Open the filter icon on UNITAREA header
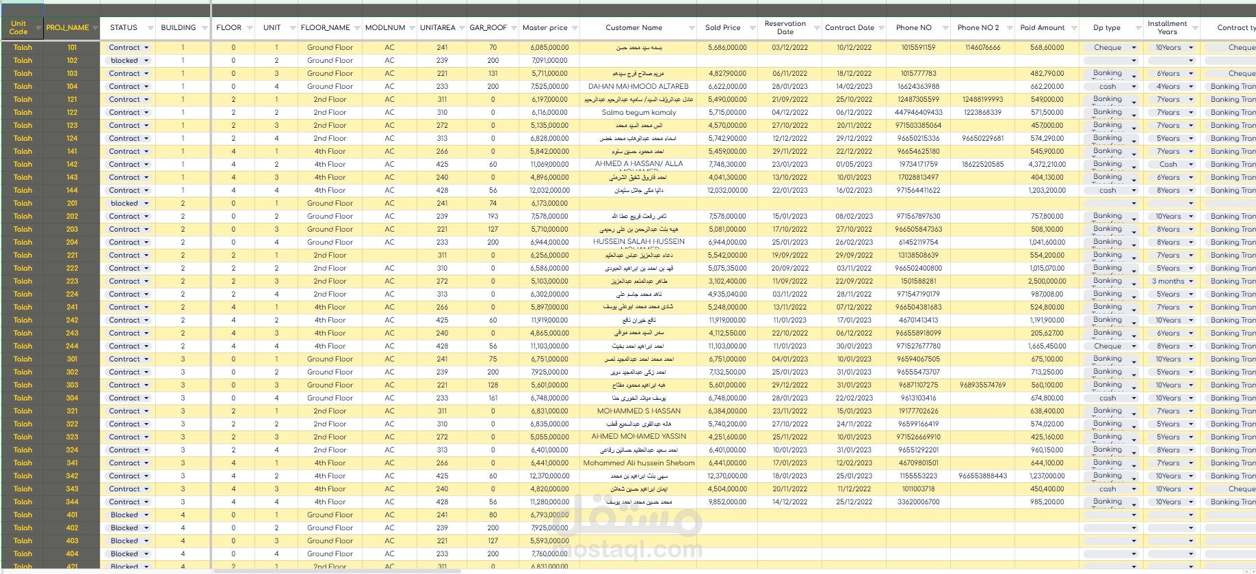This screenshot has height=574, width=1256. pyautogui.click(x=462, y=28)
